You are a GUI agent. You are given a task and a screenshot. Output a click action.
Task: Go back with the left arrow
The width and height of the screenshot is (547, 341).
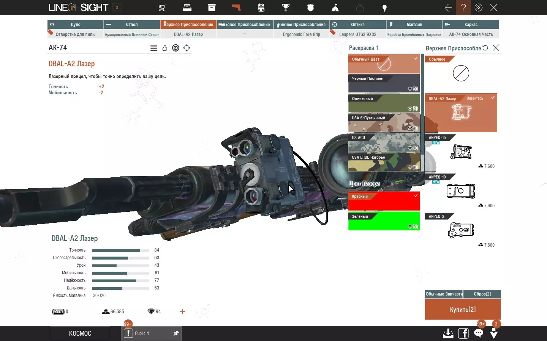click(448, 8)
